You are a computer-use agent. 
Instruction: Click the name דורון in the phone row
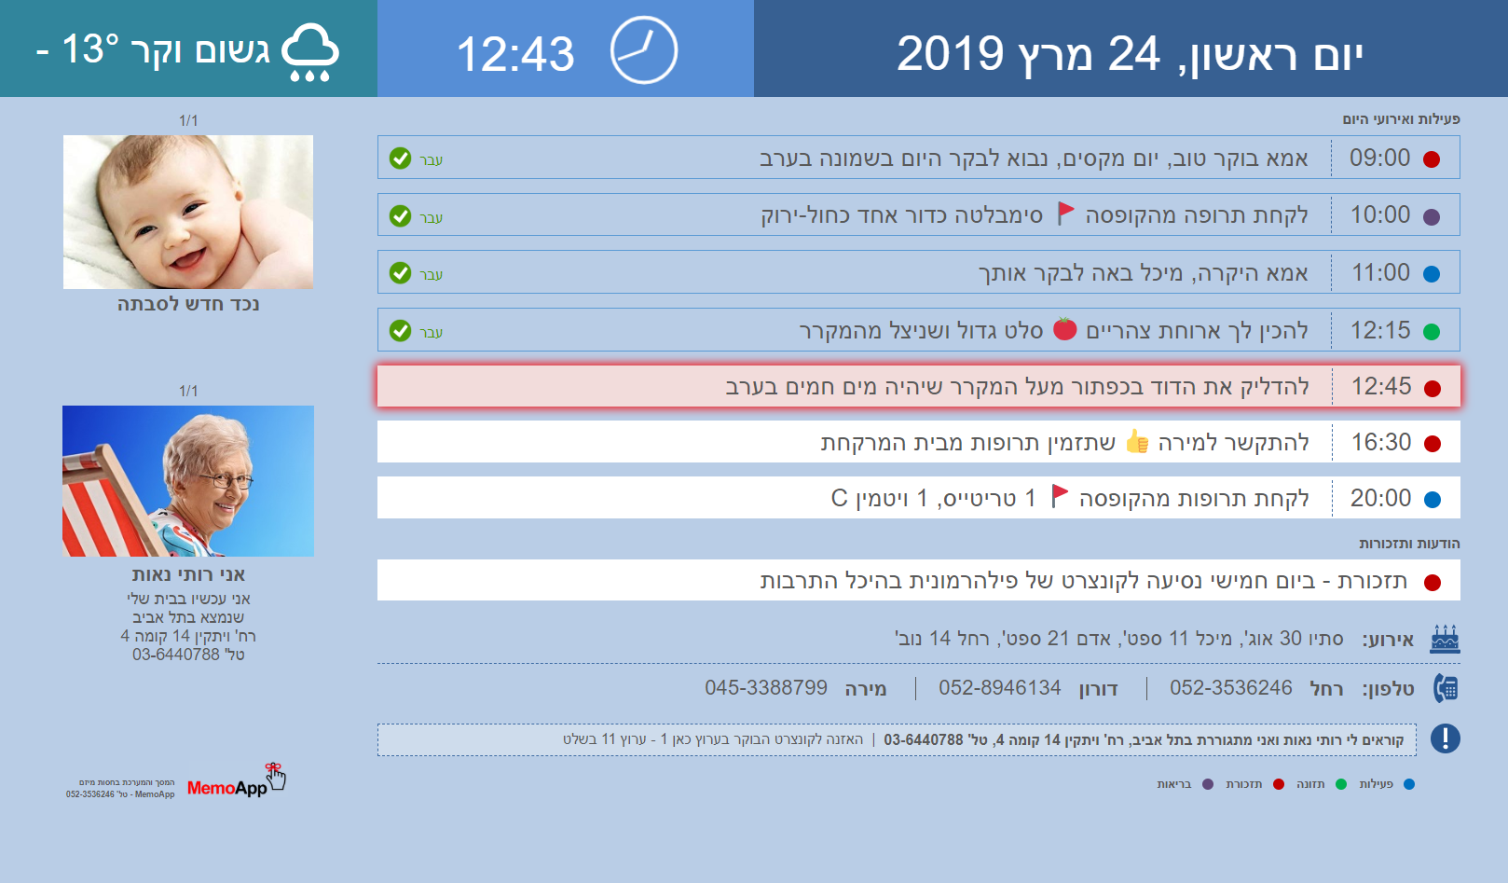[x=1098, y=689]
